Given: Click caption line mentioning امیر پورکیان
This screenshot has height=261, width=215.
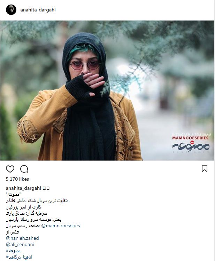Looking at the screenshot, I should pos(23,207).
